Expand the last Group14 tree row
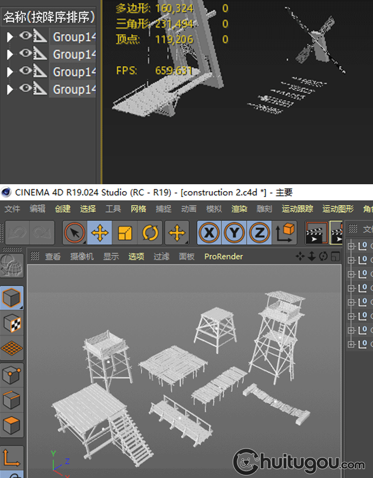The image size is (373, 478). coord(9,90)
